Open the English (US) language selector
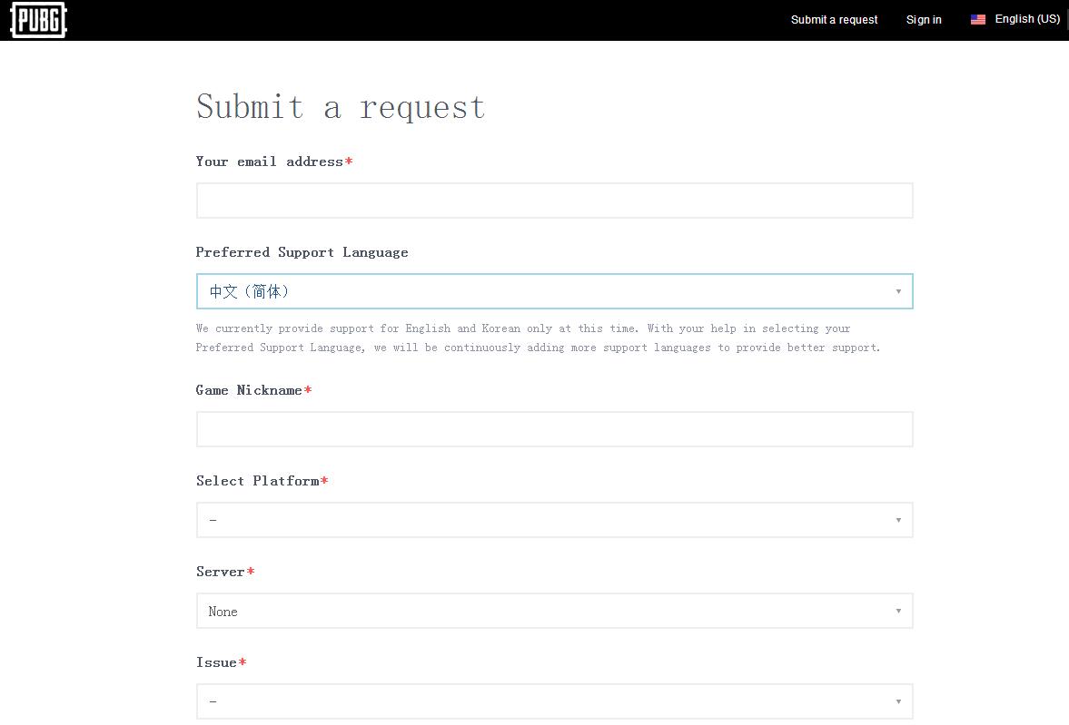 [1026, 19]
